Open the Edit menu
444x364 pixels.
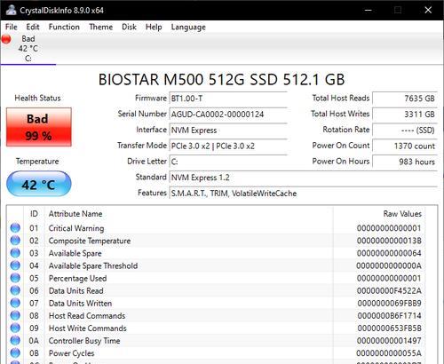coord(33,27)
